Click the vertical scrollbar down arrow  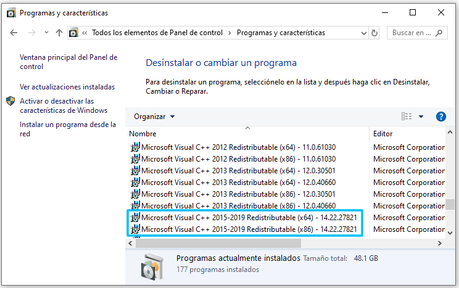click(x=450, y=233)
